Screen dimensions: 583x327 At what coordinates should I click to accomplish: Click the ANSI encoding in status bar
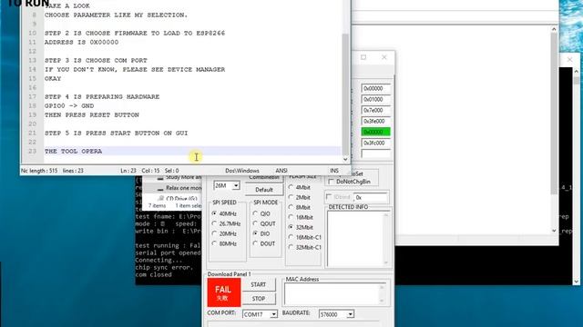coord(281,171)
